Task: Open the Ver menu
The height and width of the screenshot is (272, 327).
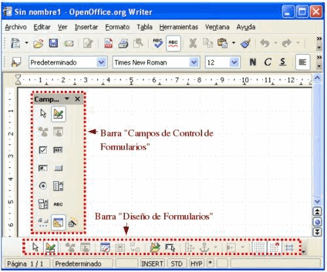Action: (63, 27)
